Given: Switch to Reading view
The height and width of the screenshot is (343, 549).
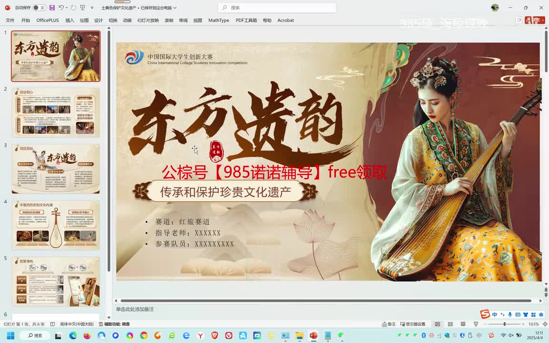Looking at the screenshot, I should pyautogui.click(x=463, y=324).
